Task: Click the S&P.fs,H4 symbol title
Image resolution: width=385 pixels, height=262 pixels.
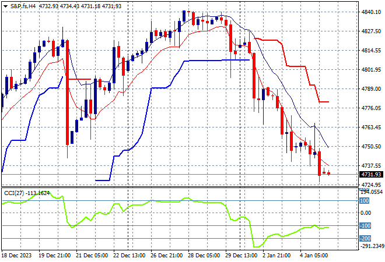Action: point(23,6)
